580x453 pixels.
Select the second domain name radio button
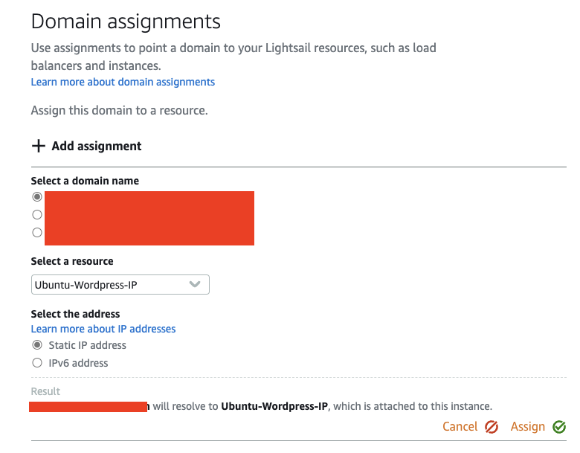(x=37, y=214)
